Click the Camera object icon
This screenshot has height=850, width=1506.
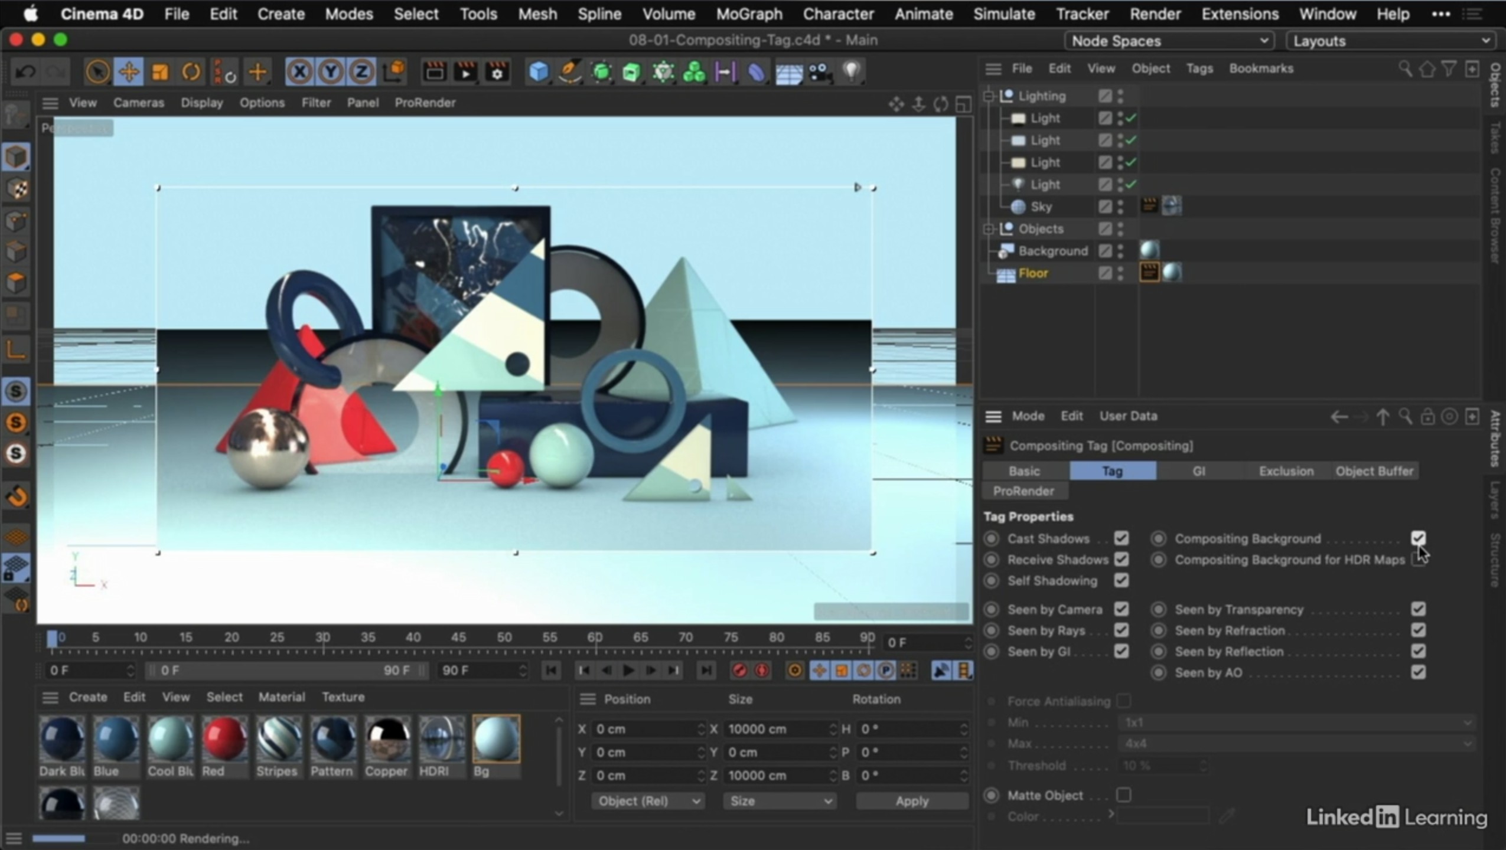(819, 72)
